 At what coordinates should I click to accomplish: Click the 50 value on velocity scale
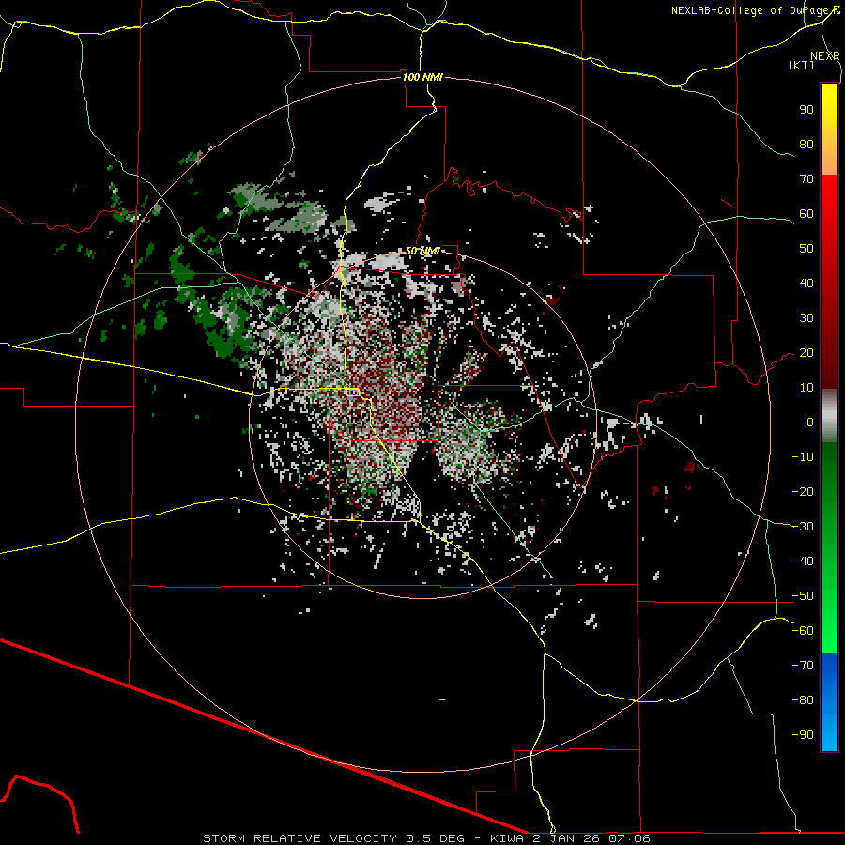[x=807, y=249]
